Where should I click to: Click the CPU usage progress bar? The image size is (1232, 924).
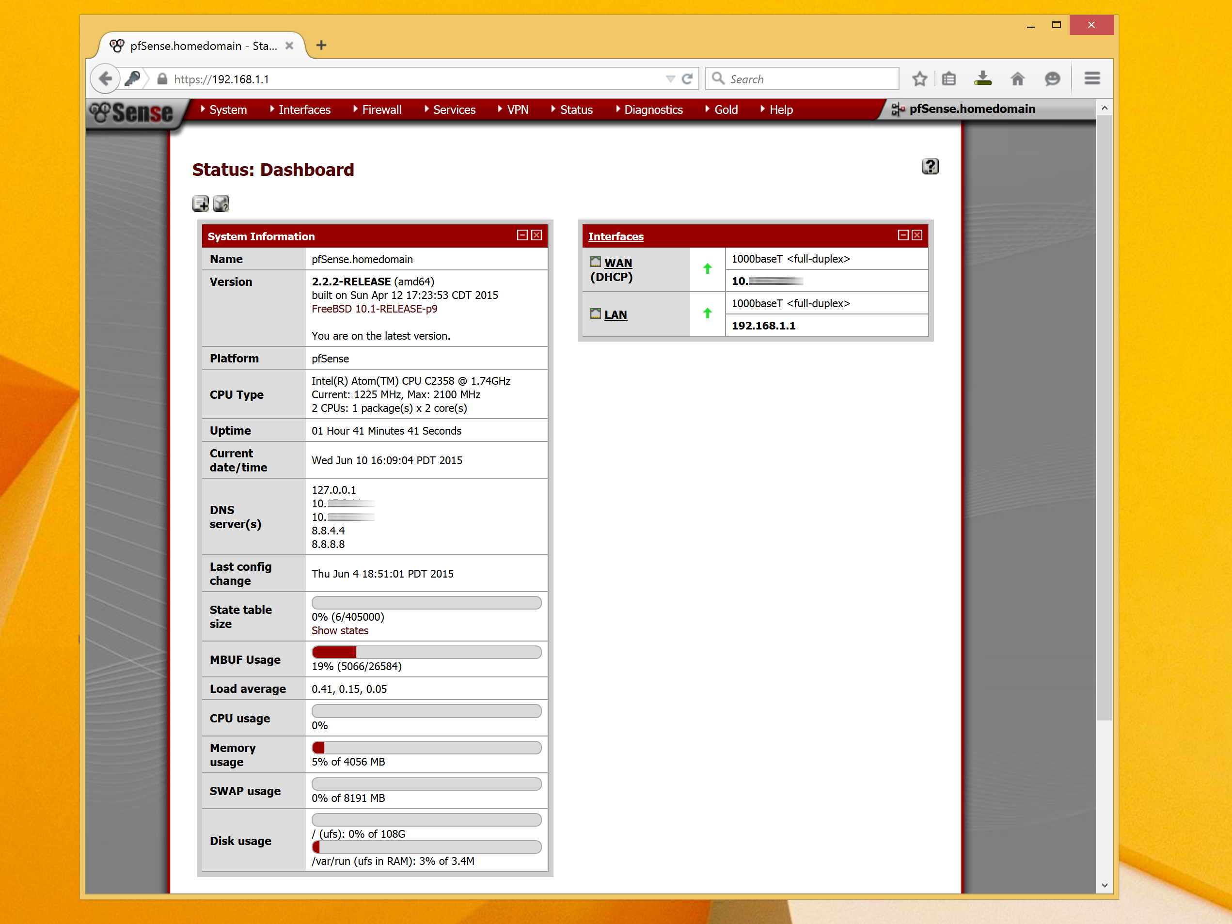(426, 711)
